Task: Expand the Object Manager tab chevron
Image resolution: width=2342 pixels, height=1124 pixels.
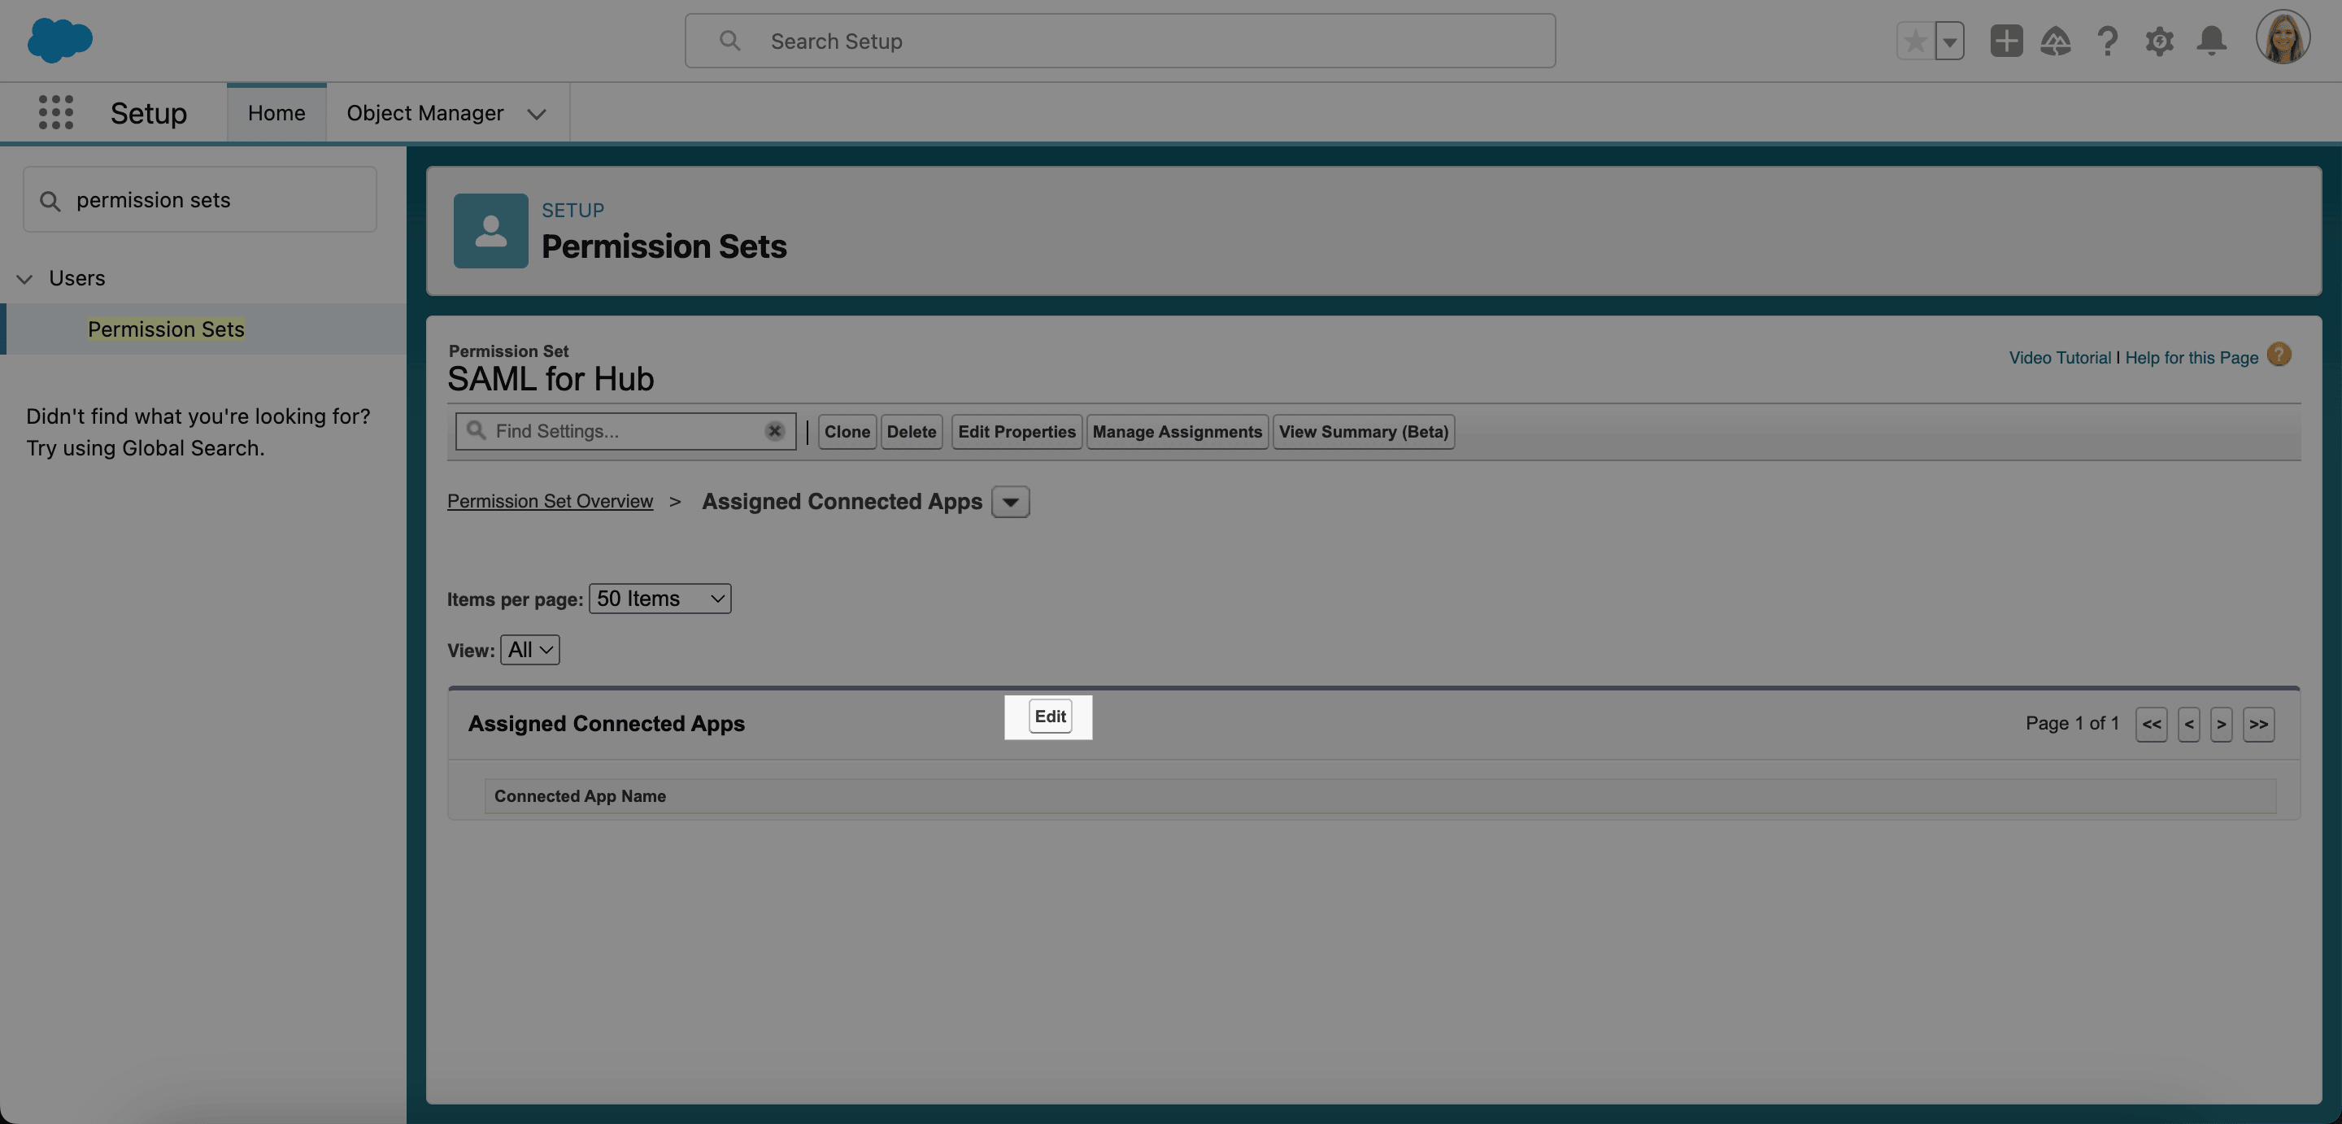Action: pos(537,114)
